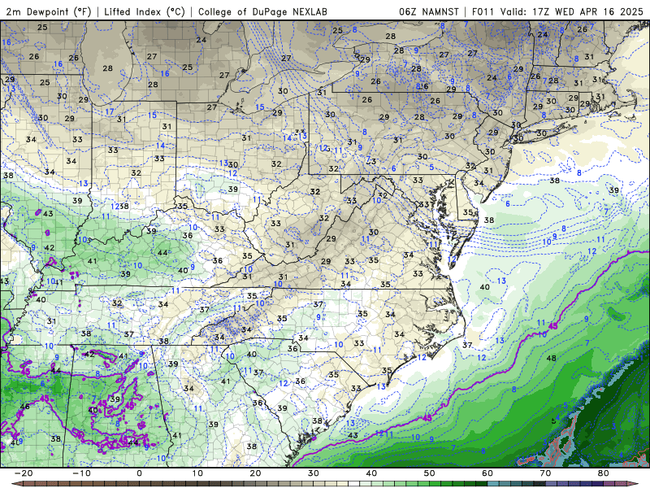Click the offshore dewpoint value '48'
This screenshot has width=650, height=488.
552,358
